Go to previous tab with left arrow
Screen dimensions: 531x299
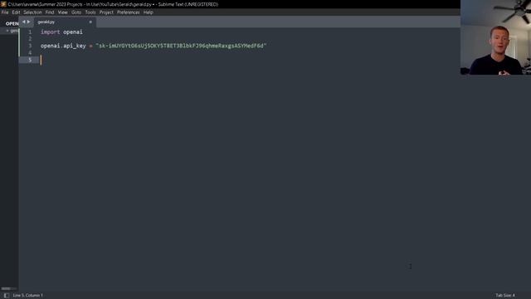click(24, 22)
